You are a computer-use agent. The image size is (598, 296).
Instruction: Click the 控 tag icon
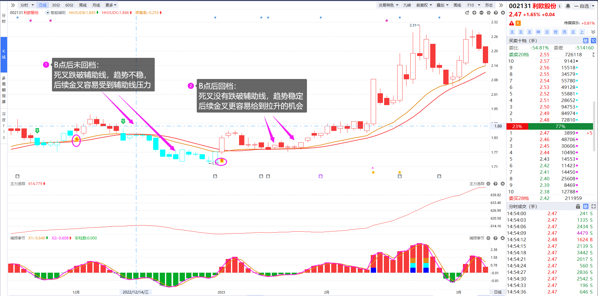tap(556, 32)
